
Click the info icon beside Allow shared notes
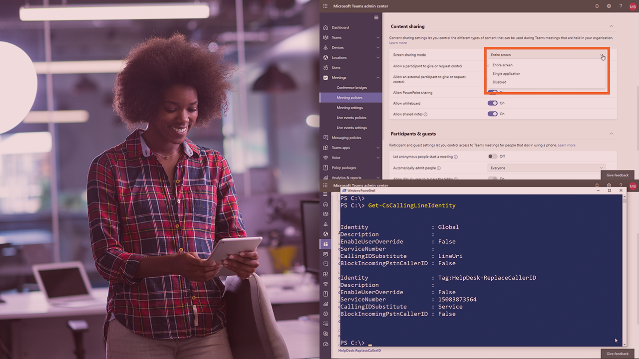tap(425, 114)
